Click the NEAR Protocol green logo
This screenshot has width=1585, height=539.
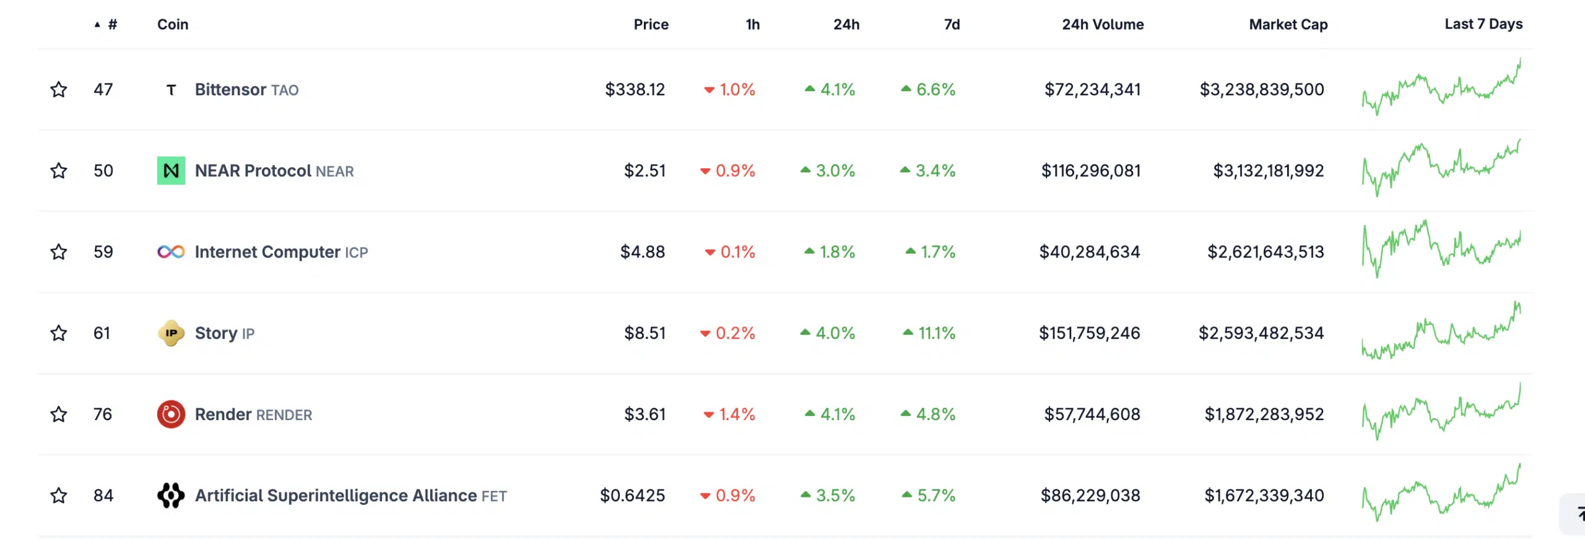[x=171, y=171]
